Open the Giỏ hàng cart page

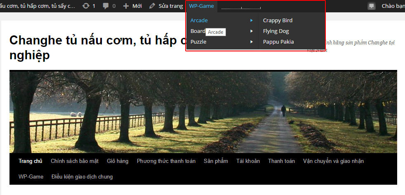118,161
